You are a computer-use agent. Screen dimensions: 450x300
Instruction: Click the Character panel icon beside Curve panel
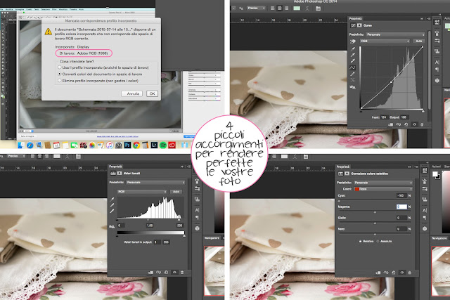(437, 62)
